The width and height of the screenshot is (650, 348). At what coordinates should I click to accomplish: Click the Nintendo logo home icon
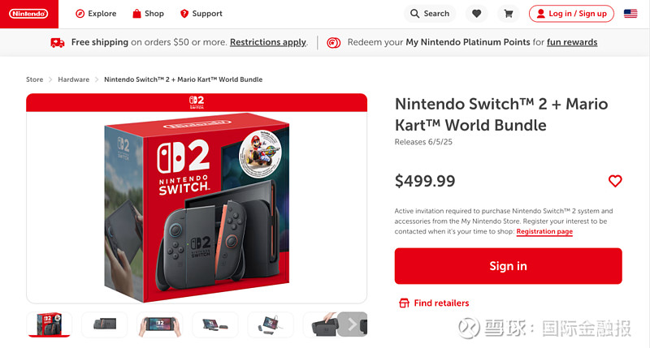(28, 14)
